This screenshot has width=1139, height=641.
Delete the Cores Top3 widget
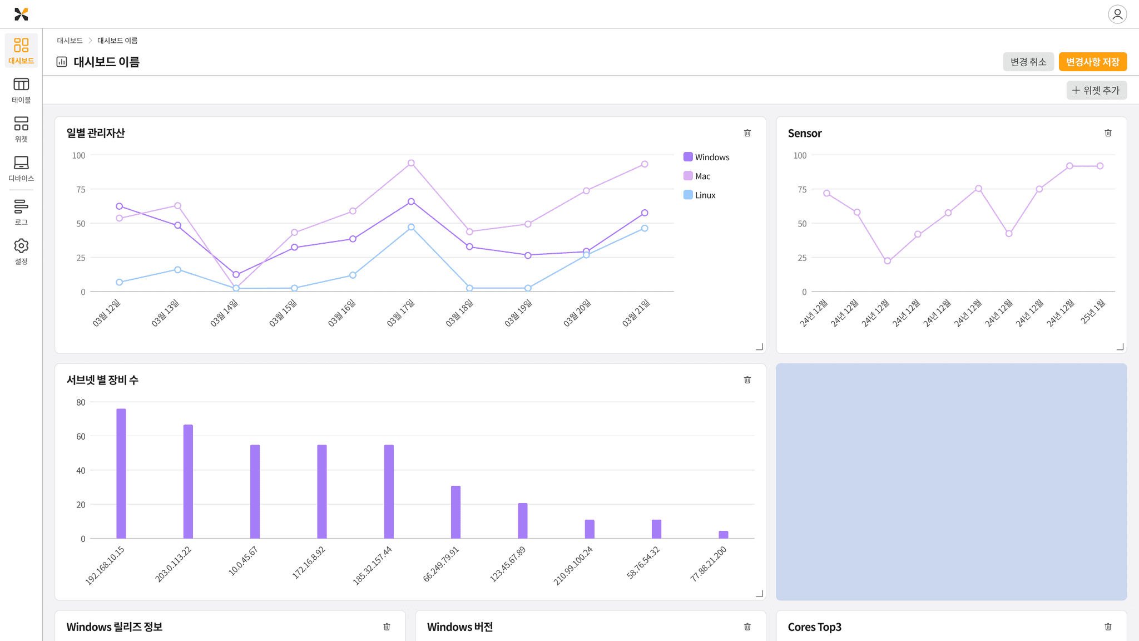click(1108, 627)
